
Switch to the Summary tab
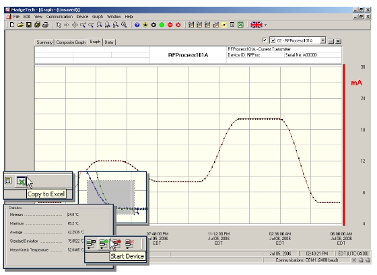click(x=44, y=42)
